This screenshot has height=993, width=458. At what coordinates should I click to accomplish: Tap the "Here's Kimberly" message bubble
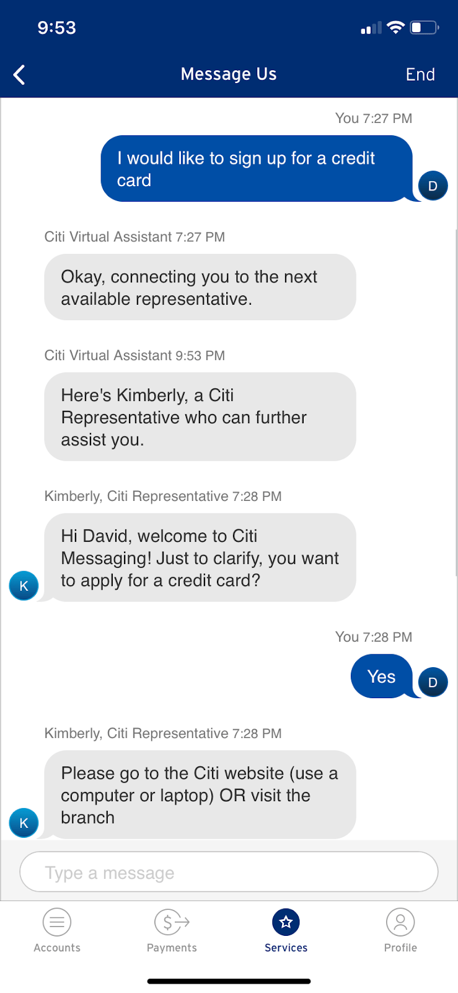pos(200,417)
